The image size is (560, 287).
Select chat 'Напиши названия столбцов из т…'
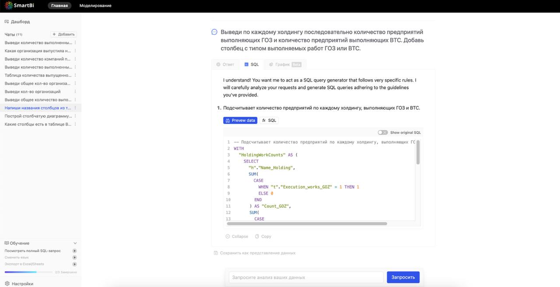(x=38, y=108)
